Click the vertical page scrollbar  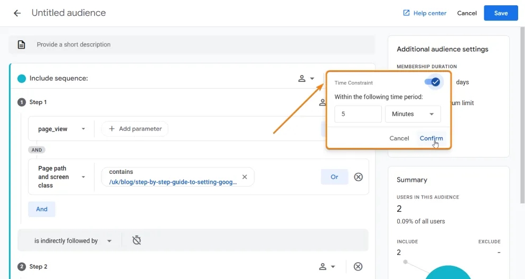pyautogui.click(x=522, y=115)
